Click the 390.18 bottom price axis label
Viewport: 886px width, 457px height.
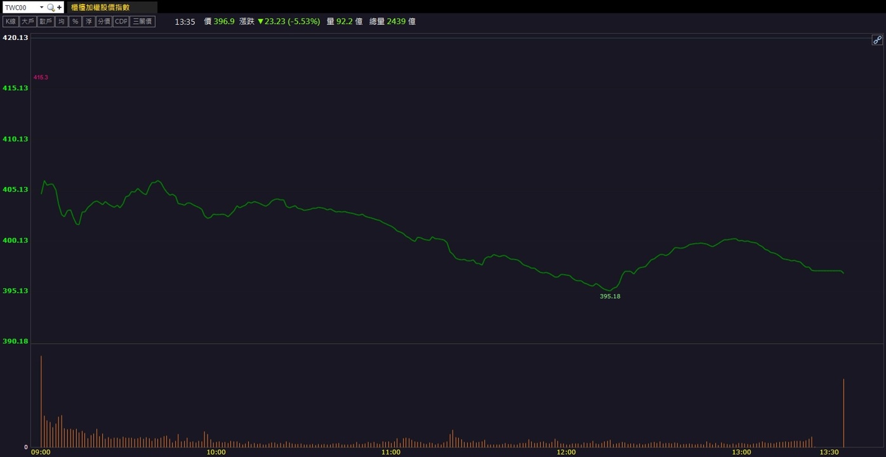coord(16,341)
